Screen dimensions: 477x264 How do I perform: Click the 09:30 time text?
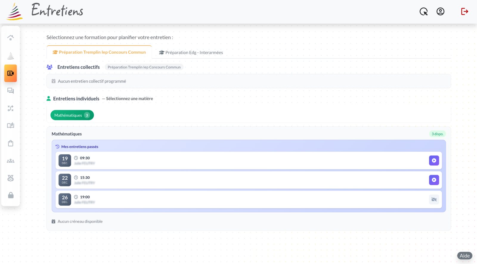click(85, 158)
